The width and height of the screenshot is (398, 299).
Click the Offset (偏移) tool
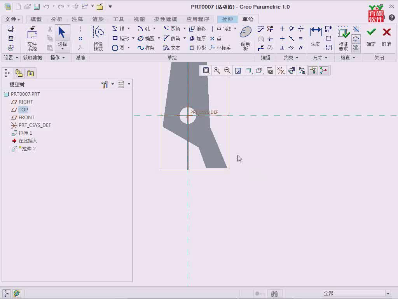click(198, 29)
